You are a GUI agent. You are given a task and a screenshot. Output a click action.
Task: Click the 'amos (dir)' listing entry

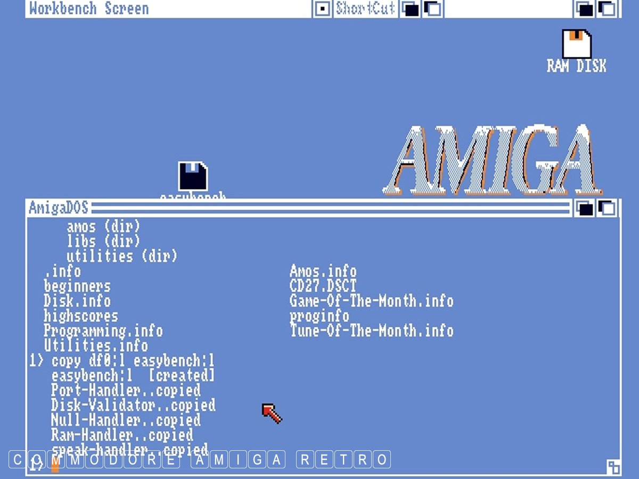103,227
